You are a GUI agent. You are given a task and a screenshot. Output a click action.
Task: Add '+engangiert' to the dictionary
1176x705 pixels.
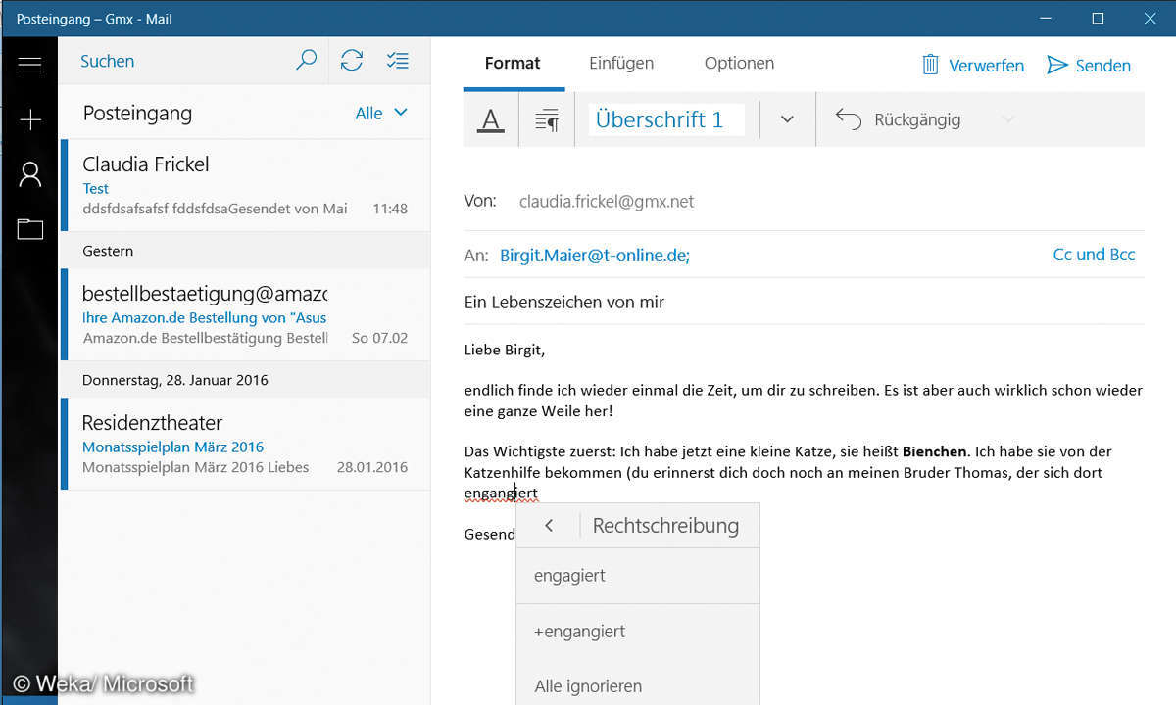click(638, 632)
